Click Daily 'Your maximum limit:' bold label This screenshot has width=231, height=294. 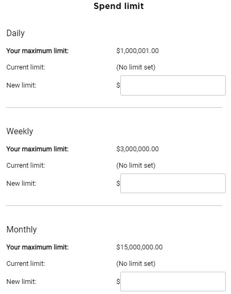(x=38, y=51)
